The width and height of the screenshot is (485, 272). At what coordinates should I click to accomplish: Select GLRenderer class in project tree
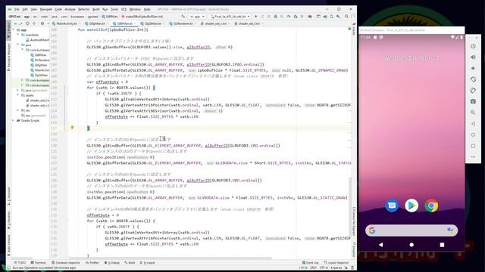(x=40, y=60)
